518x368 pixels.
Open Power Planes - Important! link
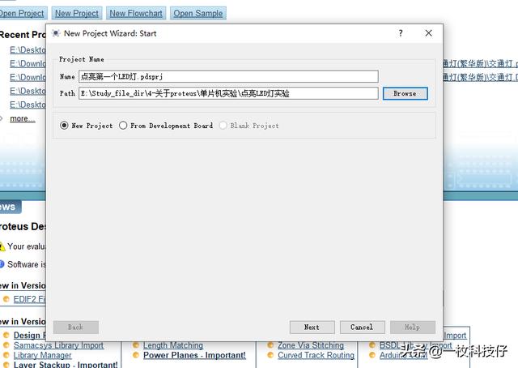[x=194, y=355]
